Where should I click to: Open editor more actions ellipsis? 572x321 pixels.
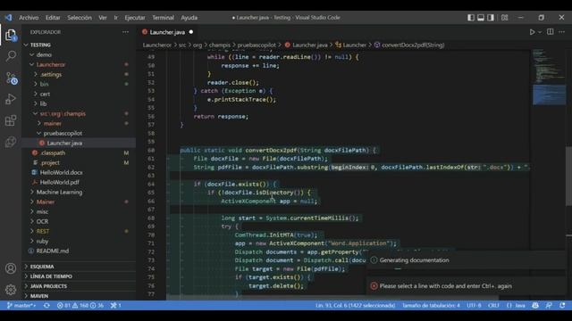(x=562, y=32)
